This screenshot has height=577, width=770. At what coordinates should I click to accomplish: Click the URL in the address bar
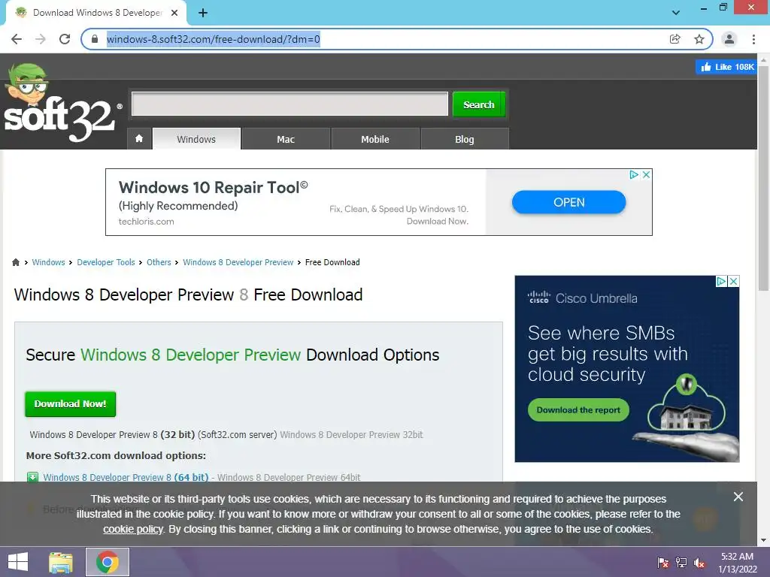[x=213, y=39]
